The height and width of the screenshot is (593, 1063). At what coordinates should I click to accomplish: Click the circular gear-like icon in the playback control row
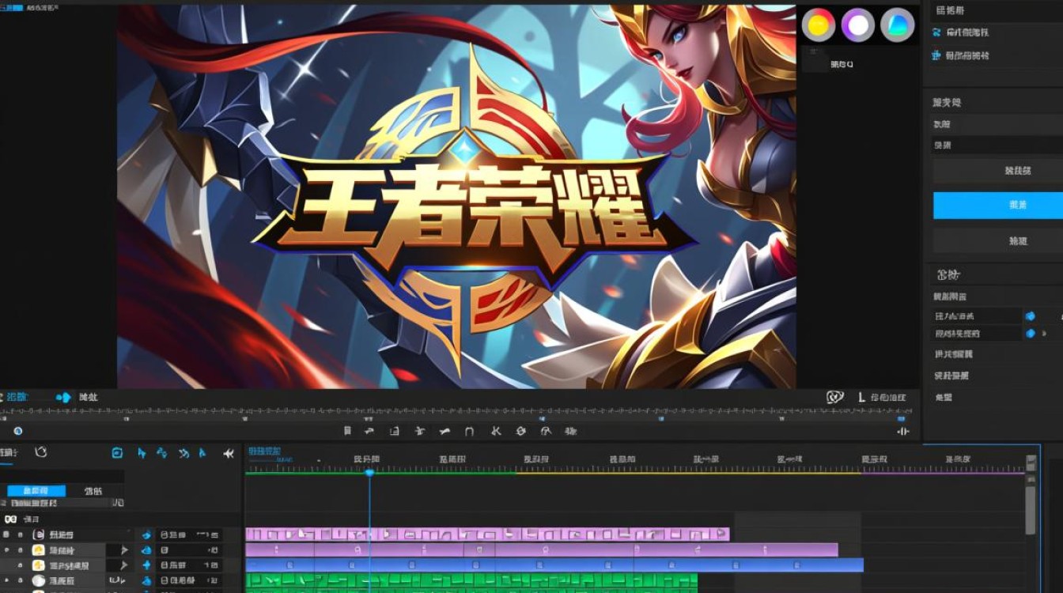520,431
